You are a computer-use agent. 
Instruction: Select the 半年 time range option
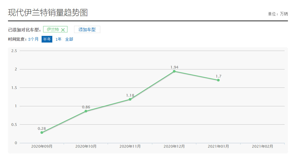(47, 39)
